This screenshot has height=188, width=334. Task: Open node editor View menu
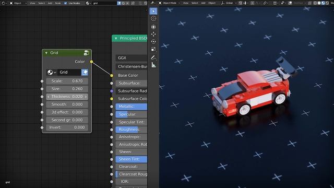point(32,3)
